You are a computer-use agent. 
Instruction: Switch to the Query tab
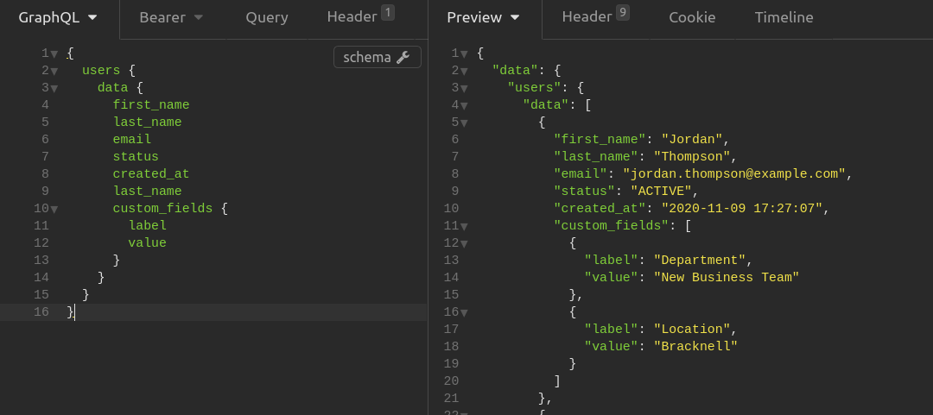tap(267, 18)
